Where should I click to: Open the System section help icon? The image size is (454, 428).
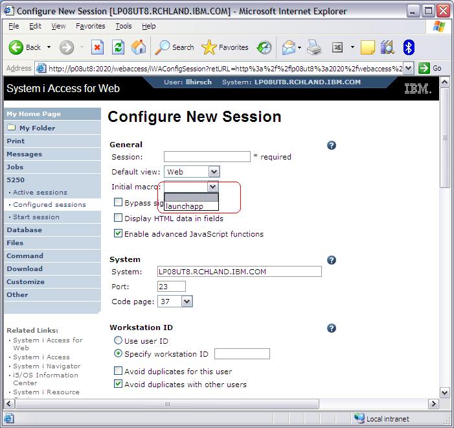[332, 260]
